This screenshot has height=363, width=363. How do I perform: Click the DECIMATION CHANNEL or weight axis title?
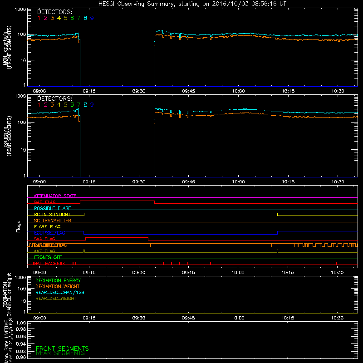(x=7, y=294)
